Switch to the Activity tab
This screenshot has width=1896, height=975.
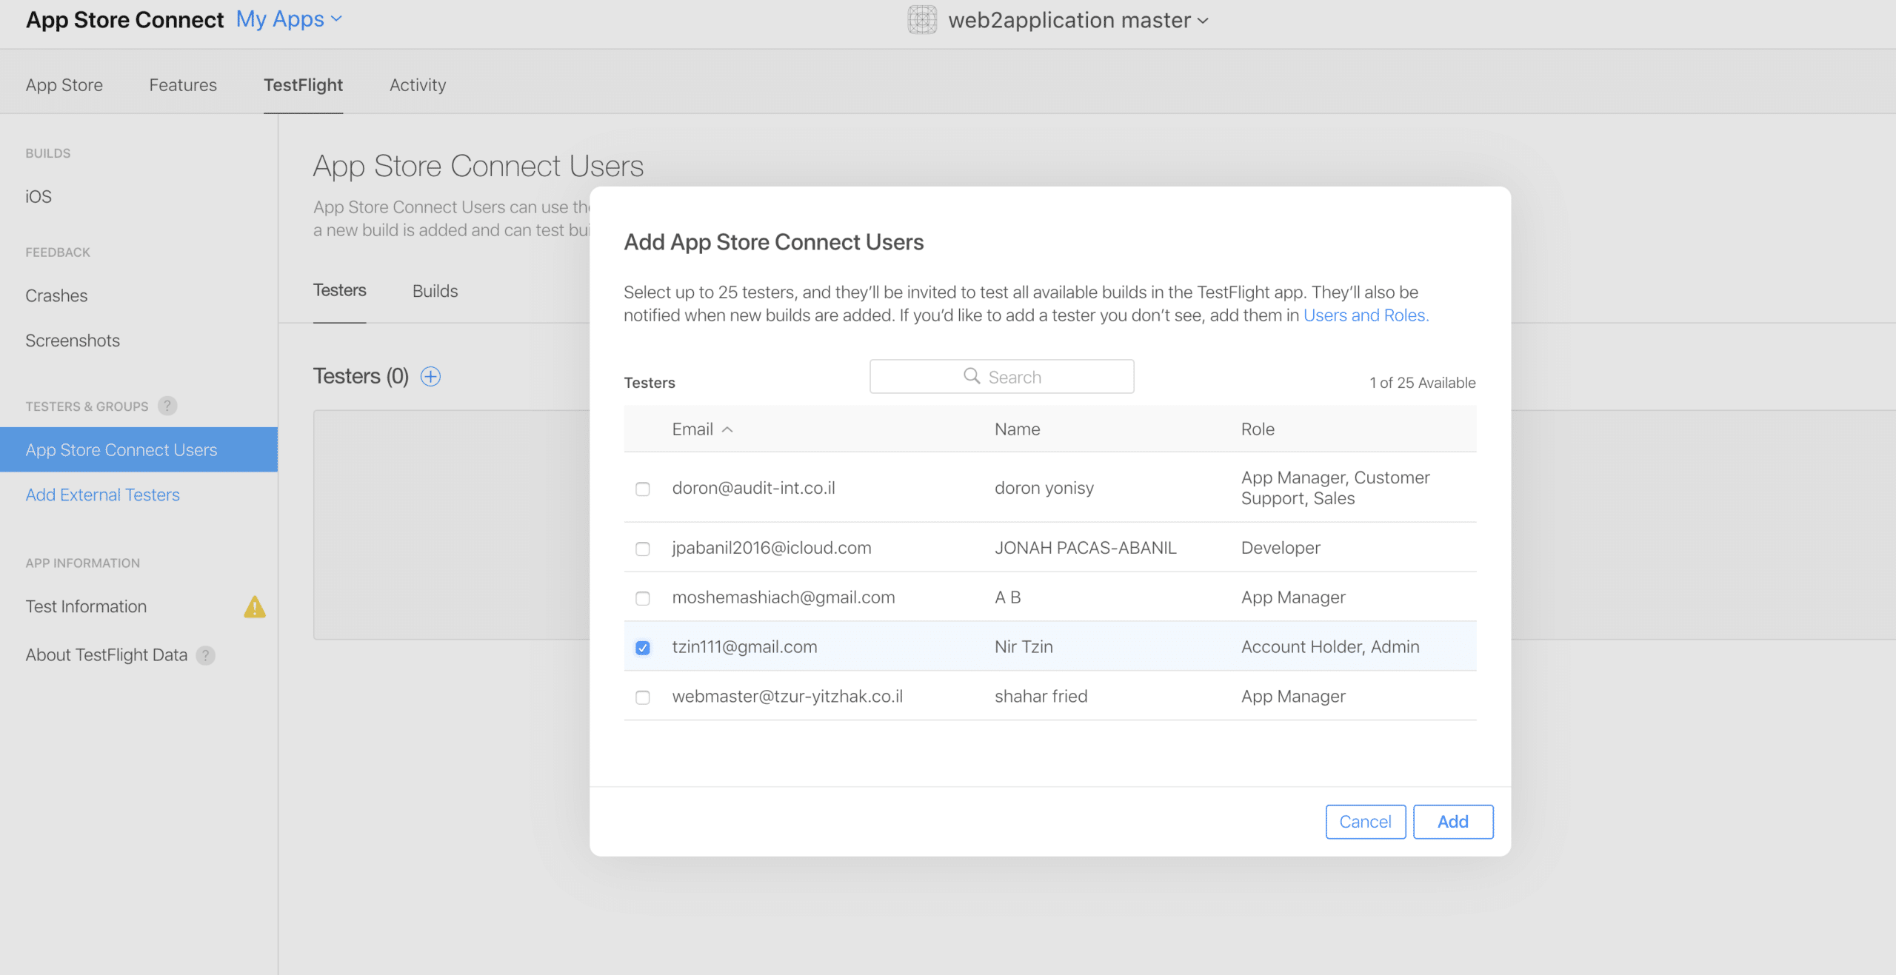pos(418,85)
